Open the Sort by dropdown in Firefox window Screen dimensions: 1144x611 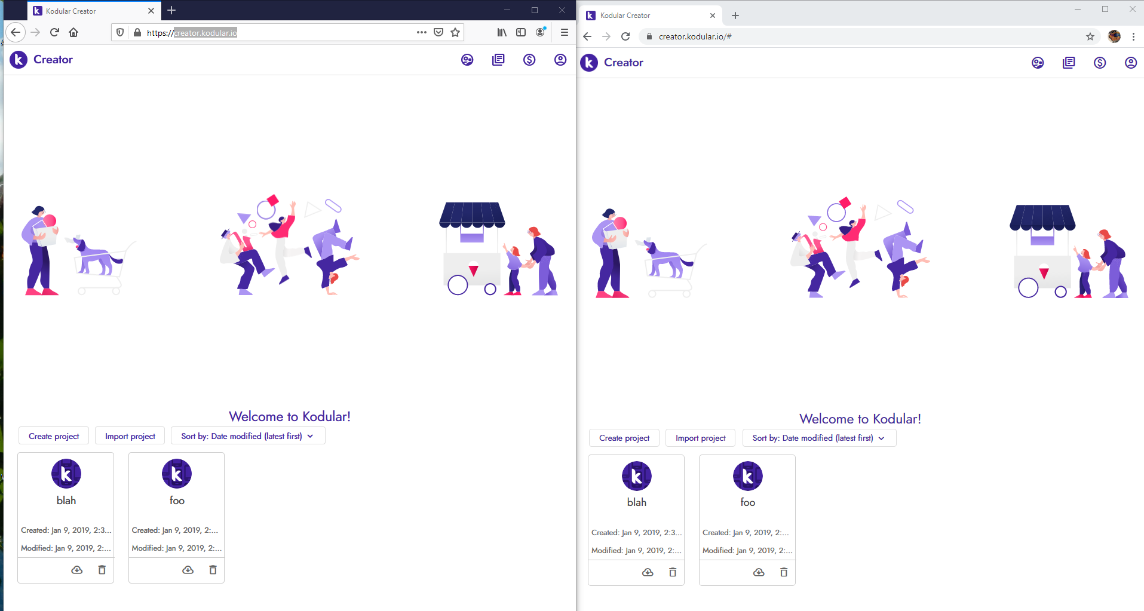pyautogui.click(x=247, y=436)
